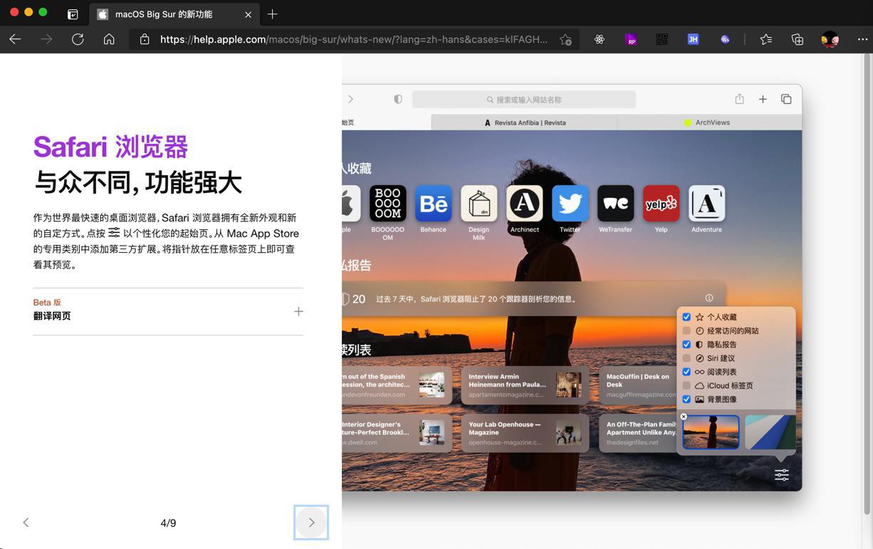This screenshot has width=873, height=549.
Task: Check the Siri 建议 checkbox
Action: coord(686,358)
